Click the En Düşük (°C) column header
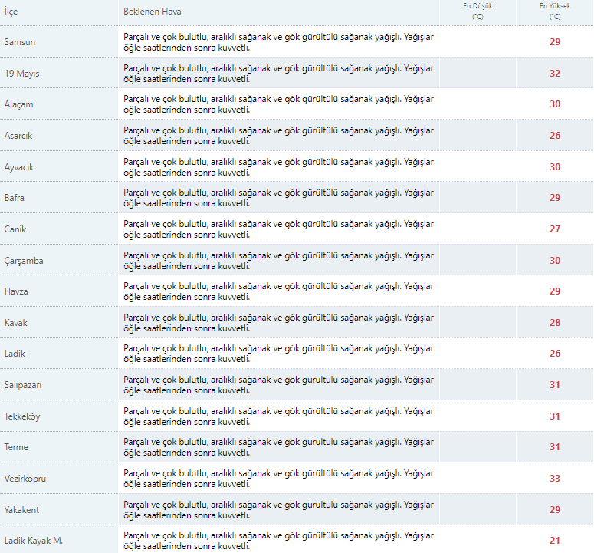Viewport: 594px width, 553px height. pyautogui.click(x=477, y=12)
